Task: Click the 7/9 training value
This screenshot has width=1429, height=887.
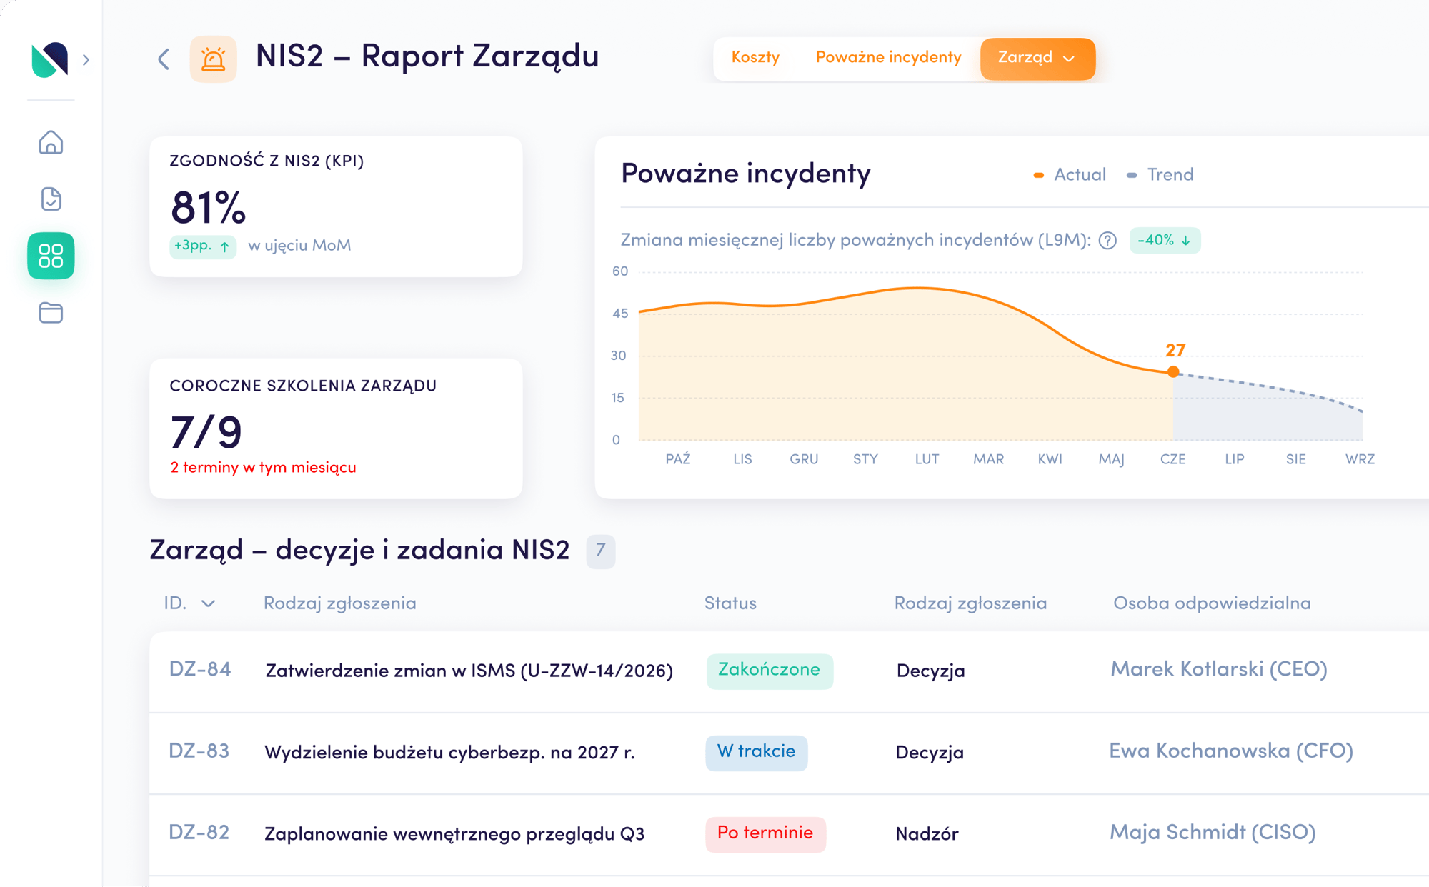Action: click(206, 432)
